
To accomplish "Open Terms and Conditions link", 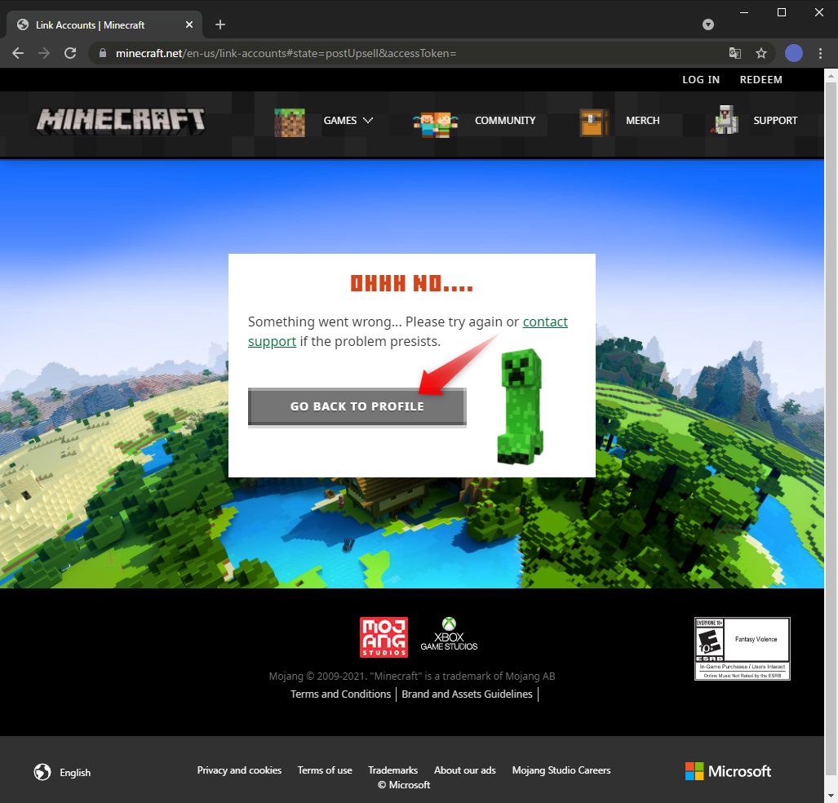I will click(340, 694).
